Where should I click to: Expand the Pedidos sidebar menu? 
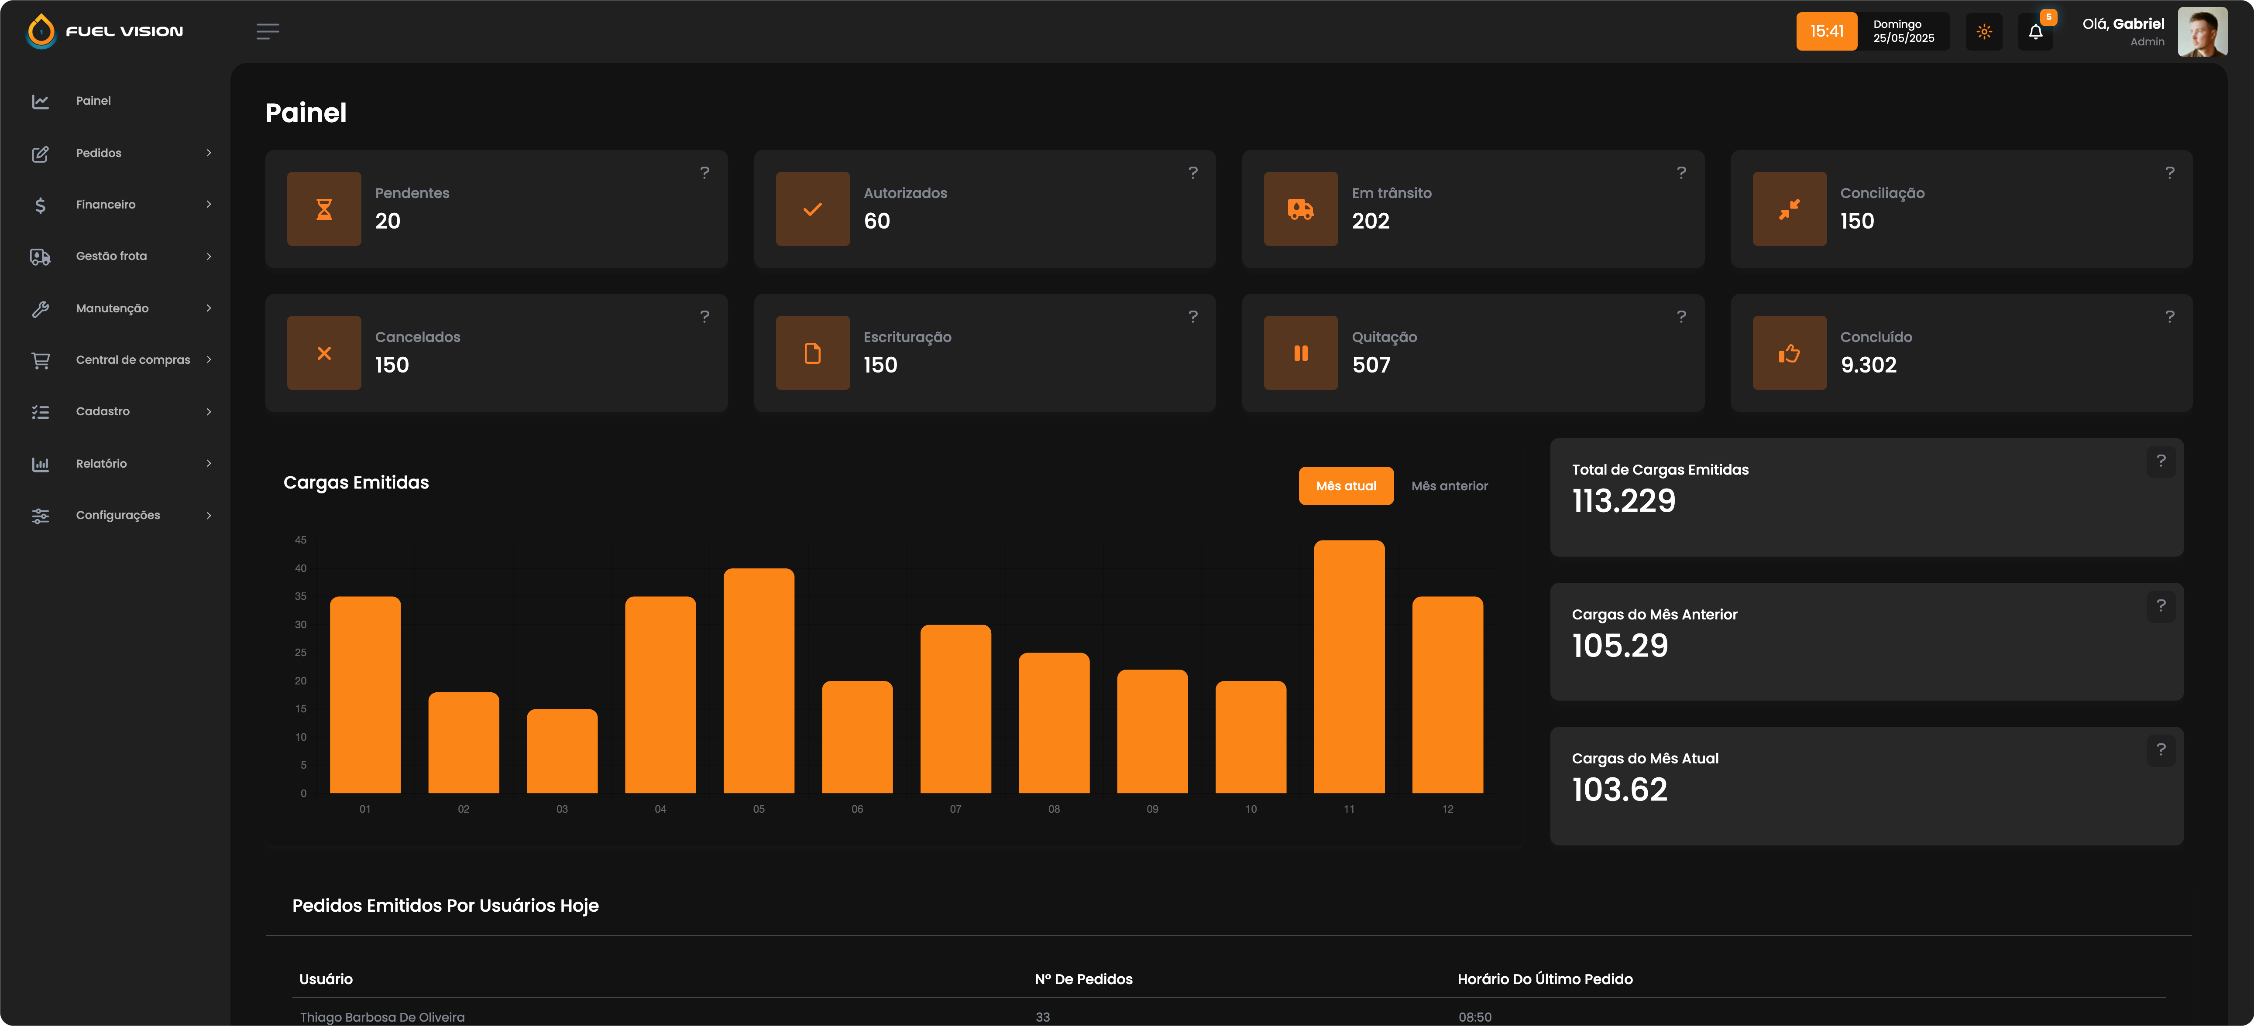click(x=98, y=153)
